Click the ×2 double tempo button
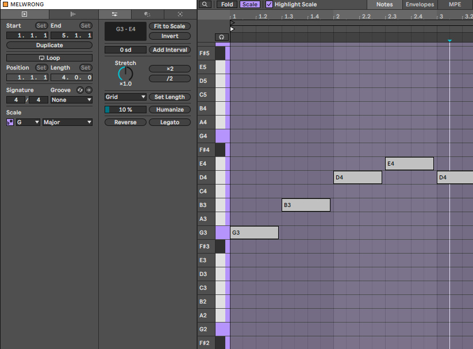Viewport: 473px width, 349px height. pyautogui.click(x=170, y=69)
